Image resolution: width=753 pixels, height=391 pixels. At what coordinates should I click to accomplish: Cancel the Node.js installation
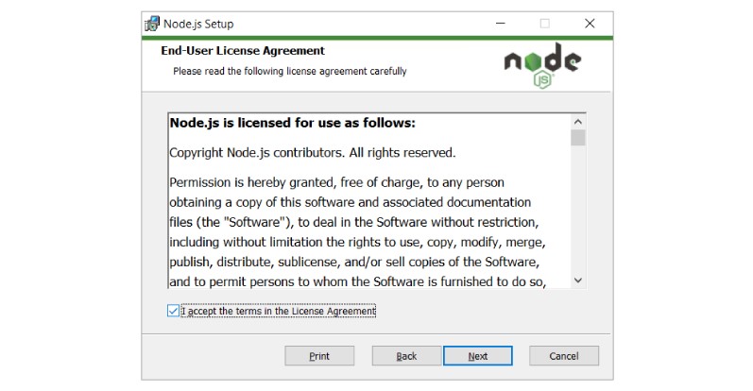(x=564, y=356)
